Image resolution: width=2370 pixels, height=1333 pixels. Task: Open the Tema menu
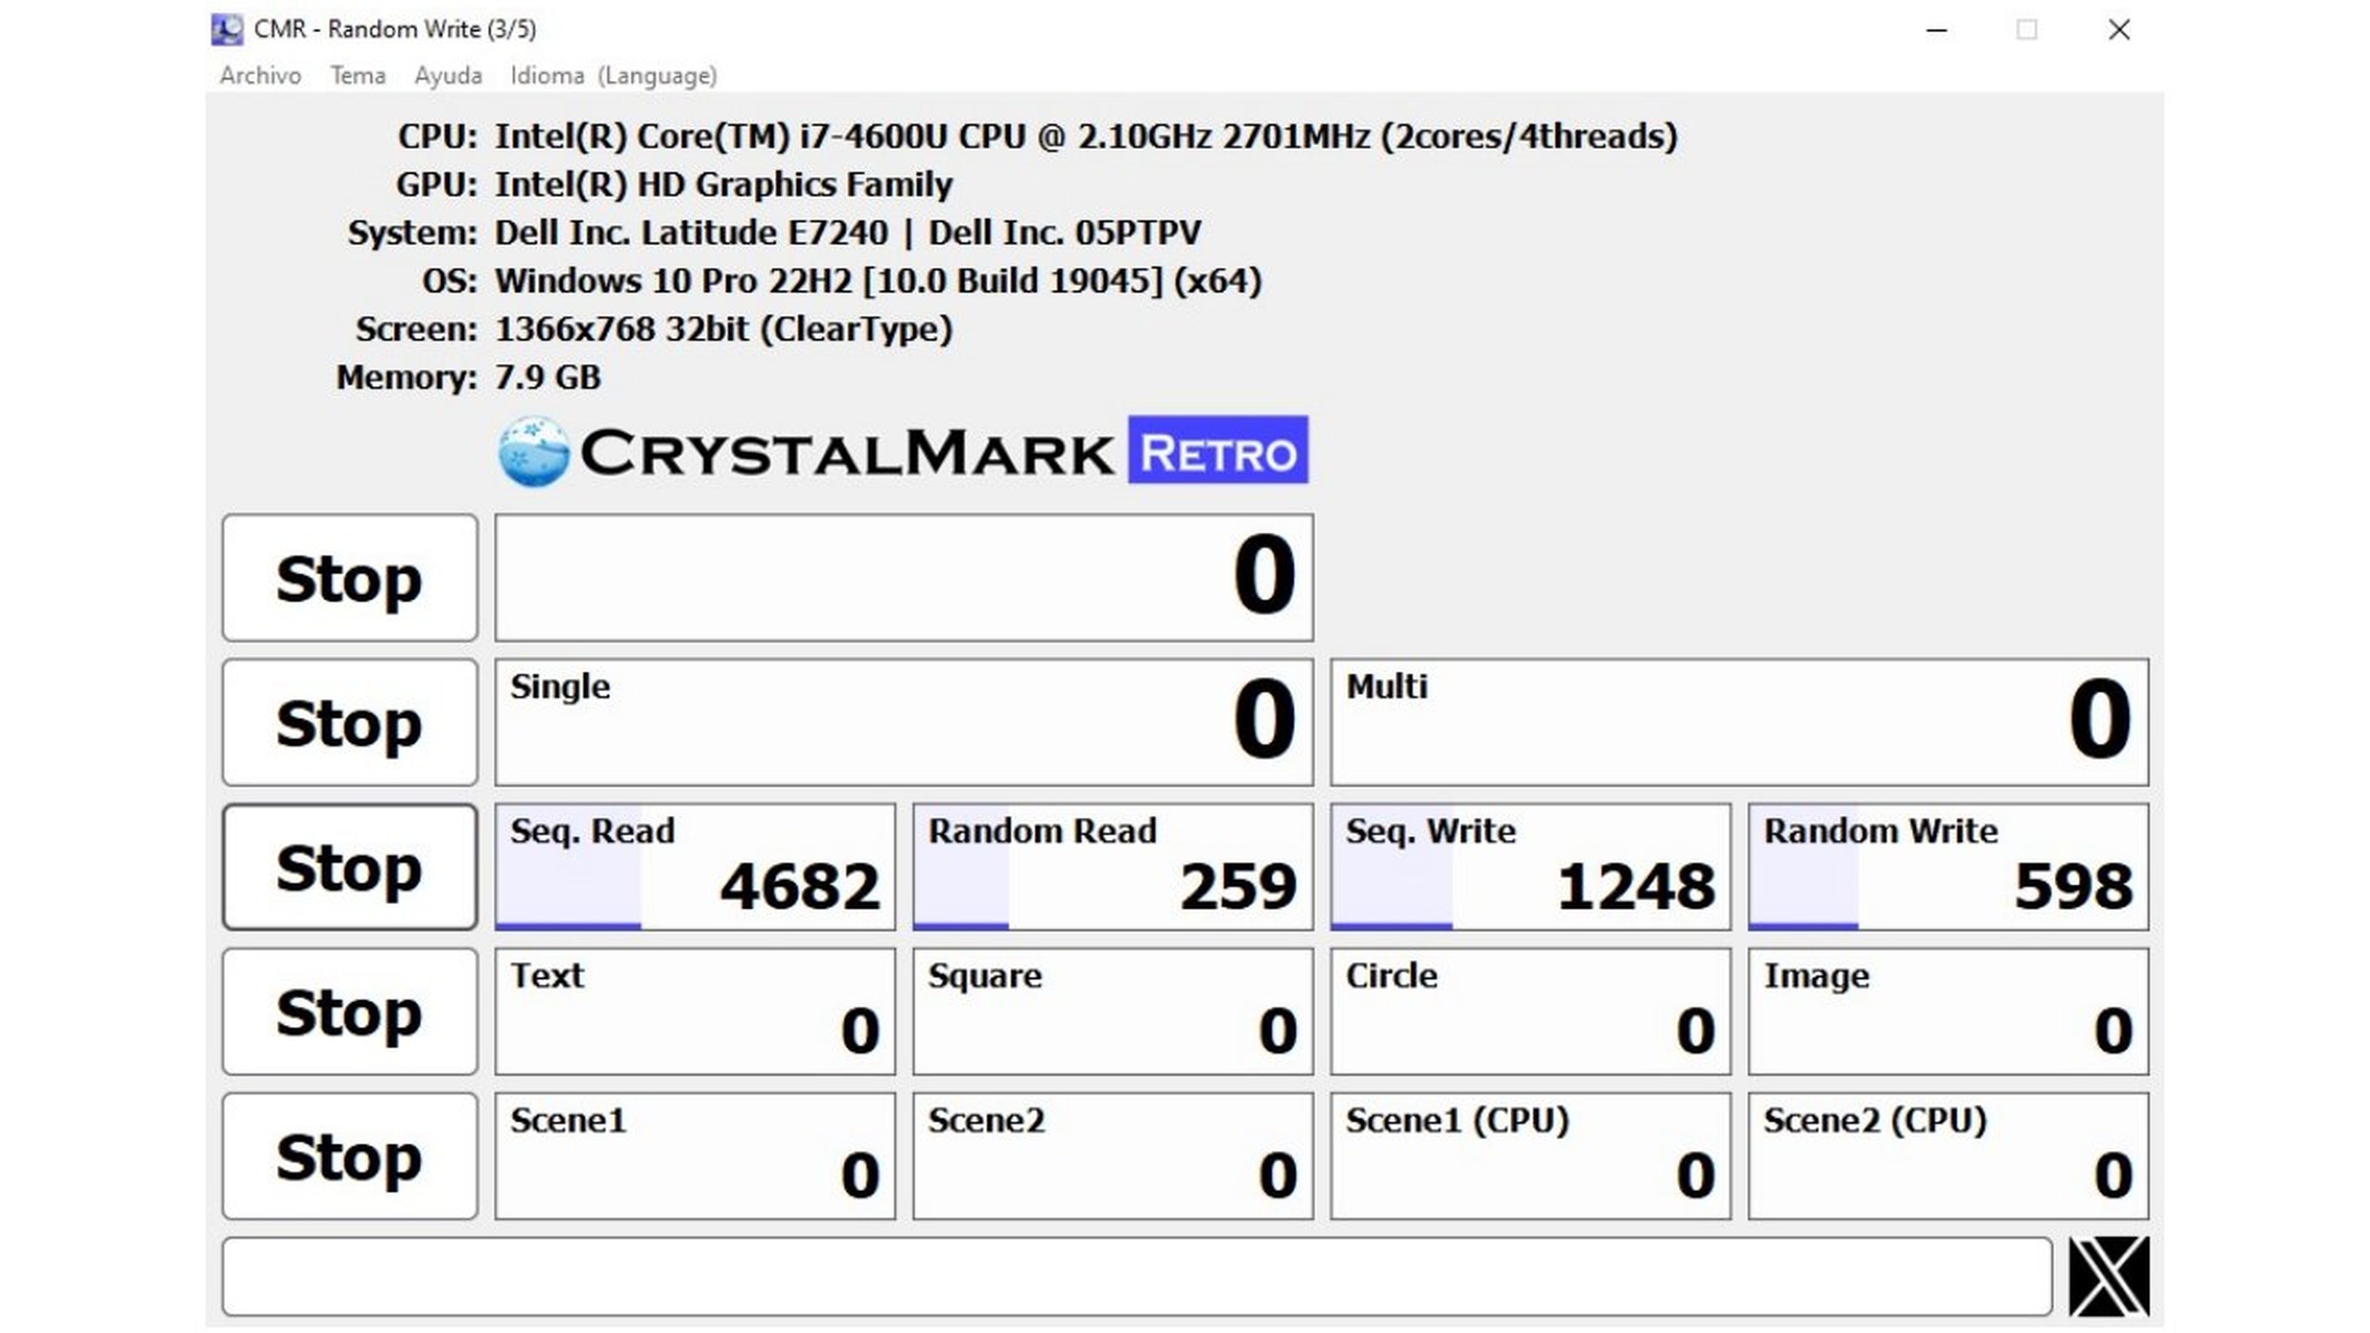[x=358, y=75]
